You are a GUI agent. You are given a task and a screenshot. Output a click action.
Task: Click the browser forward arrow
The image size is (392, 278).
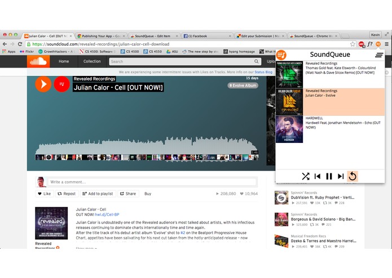pos(12,44)
